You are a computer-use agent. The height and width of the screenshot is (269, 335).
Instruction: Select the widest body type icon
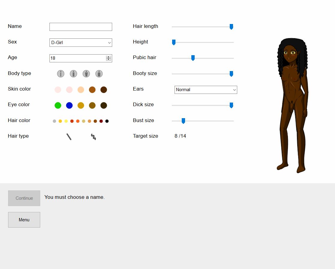pyautogui.click(x=99, y=73)
